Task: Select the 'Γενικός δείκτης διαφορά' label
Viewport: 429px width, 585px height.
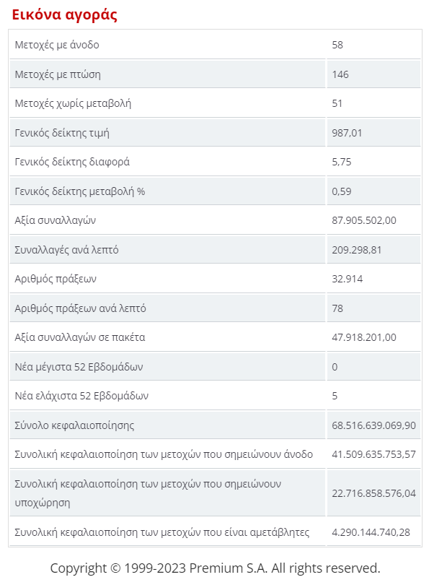Action: [72, 162]
